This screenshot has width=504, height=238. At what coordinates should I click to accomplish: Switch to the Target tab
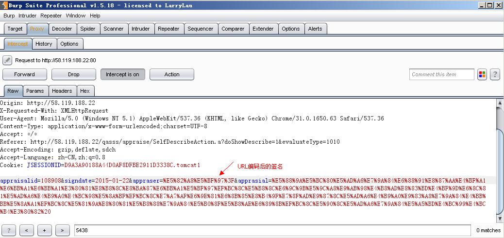[x=15, y=29]
